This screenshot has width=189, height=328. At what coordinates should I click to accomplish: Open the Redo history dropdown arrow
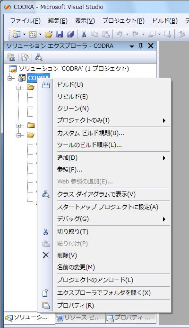(143, 34)
